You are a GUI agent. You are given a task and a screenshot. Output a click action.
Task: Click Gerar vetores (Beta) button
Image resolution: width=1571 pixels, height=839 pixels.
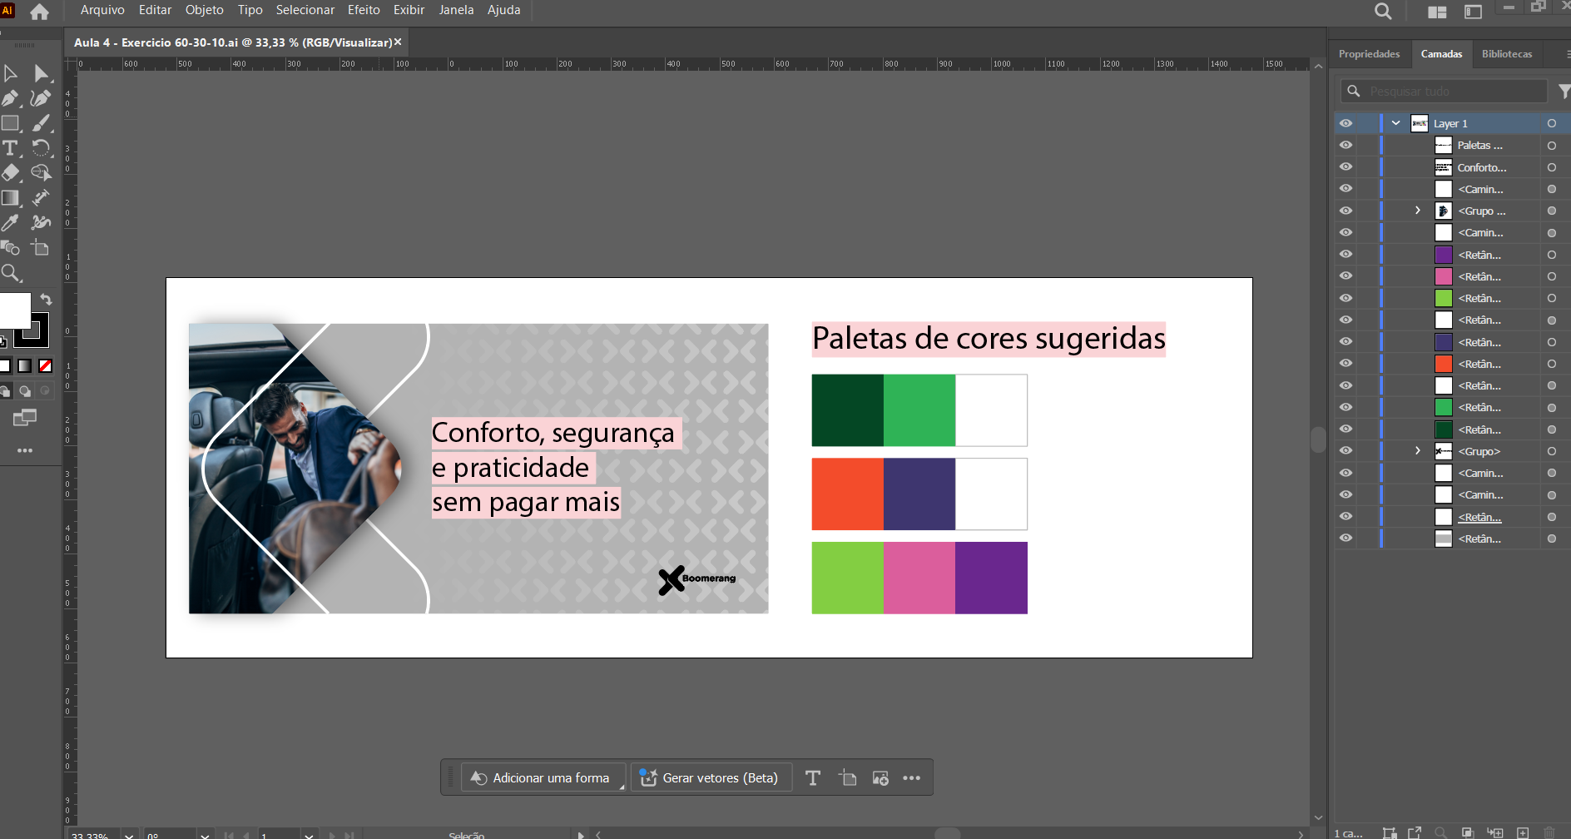[711, 778]
